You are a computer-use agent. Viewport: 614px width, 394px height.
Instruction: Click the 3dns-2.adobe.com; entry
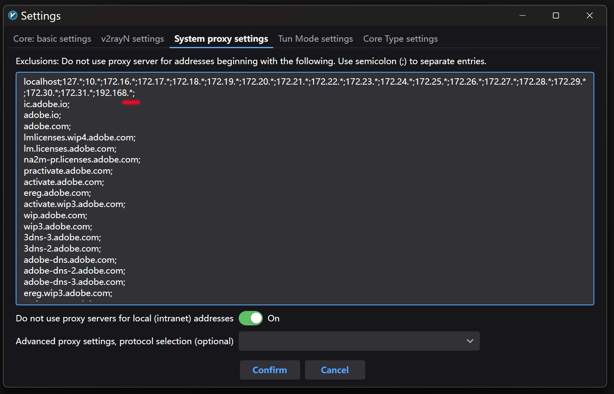62,248
